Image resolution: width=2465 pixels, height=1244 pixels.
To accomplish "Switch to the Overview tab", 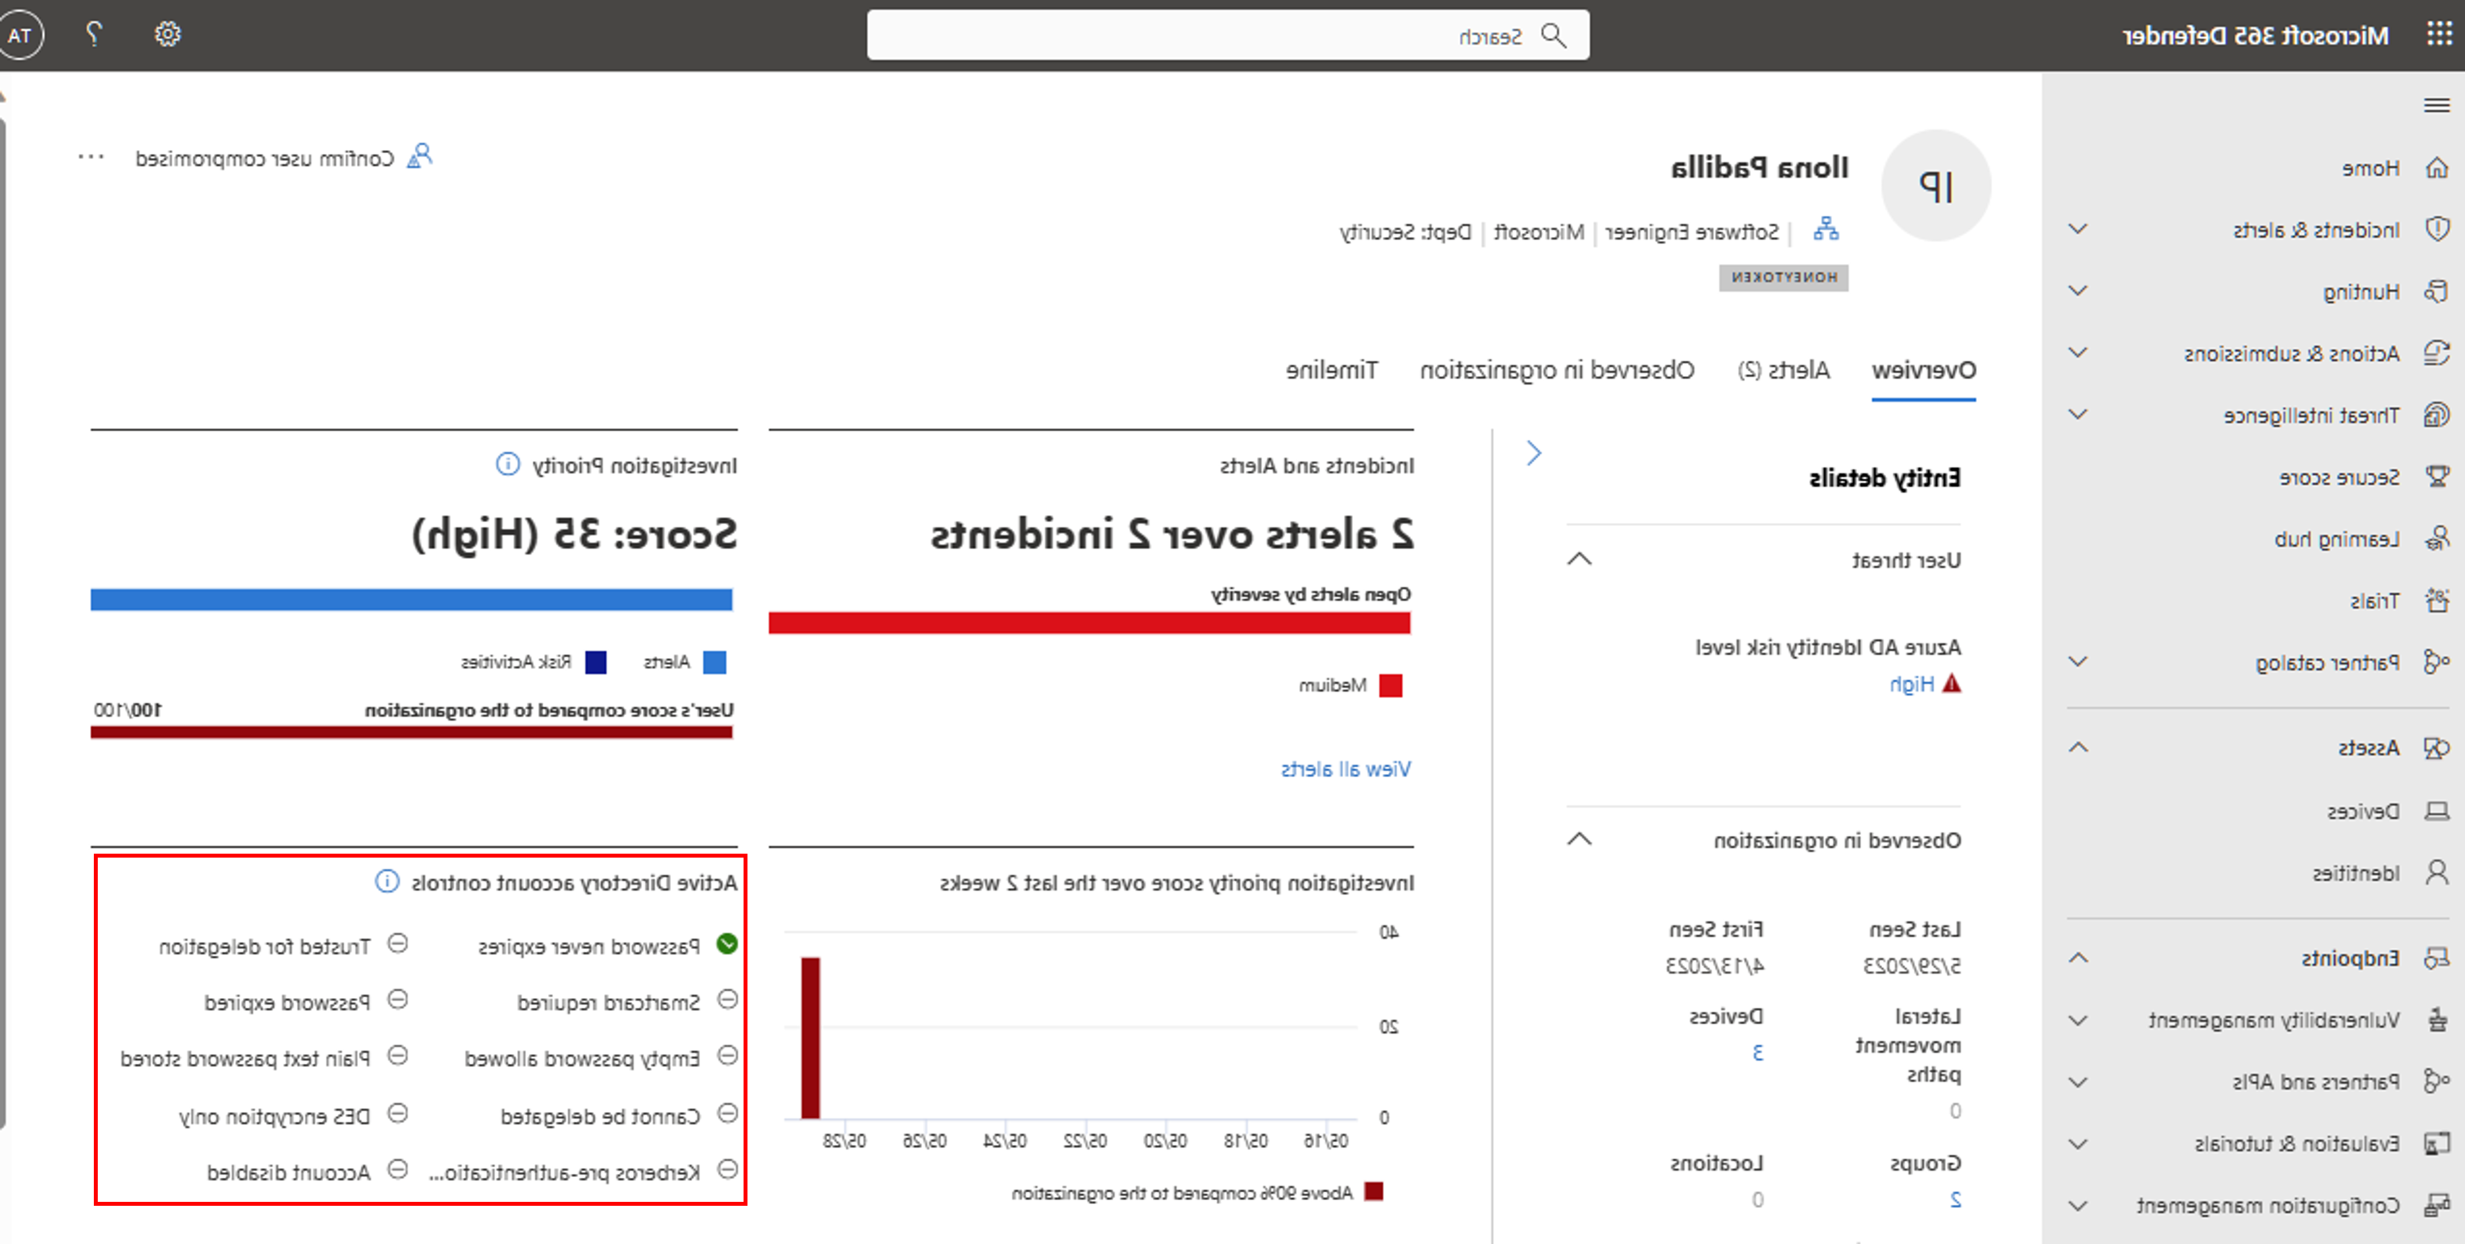I will [x=1923, y=370].
